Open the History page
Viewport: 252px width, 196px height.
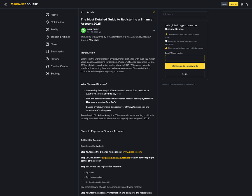coord(55,59)
